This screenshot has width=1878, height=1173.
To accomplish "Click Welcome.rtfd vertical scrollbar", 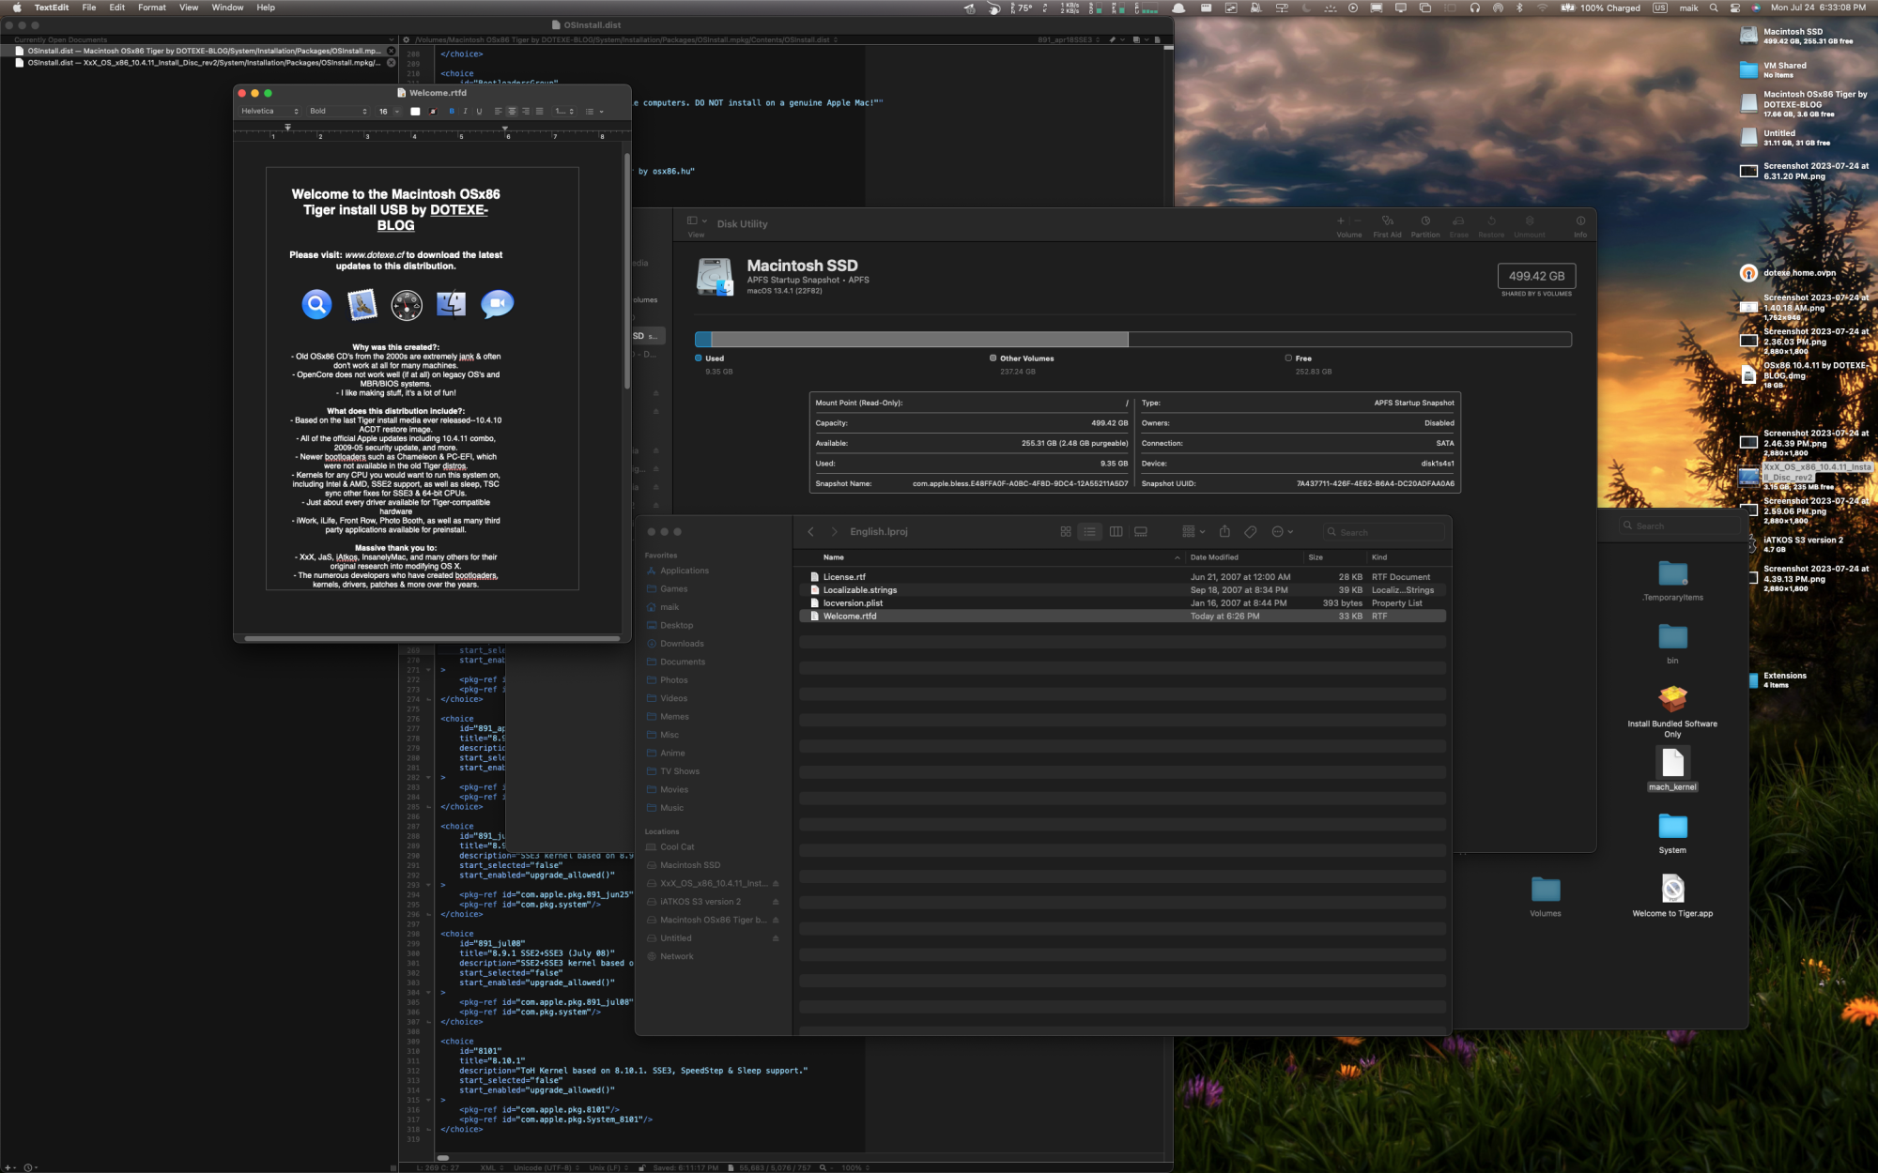I will (626, 272).
